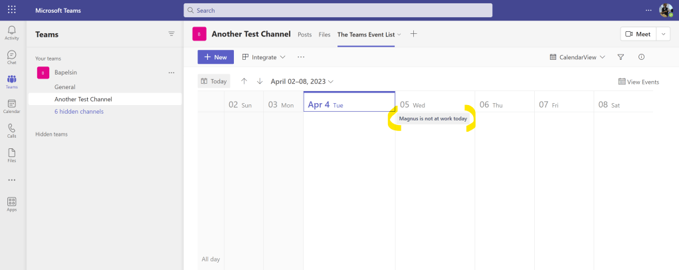Go to previous week arrow
This screenshot has height=270, width=679.
(x=244, y=81)
